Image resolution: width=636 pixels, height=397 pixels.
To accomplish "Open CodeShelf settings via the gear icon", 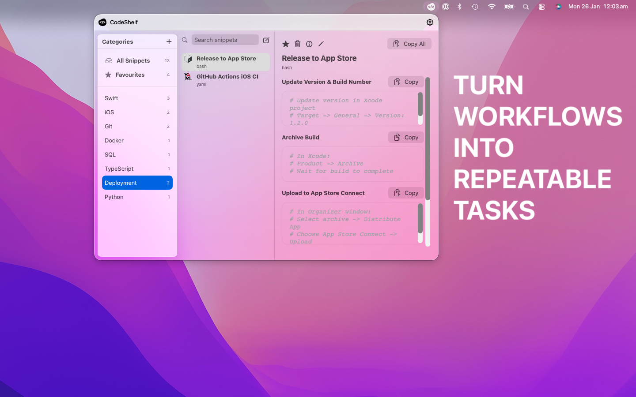I will pyautogui.click(x=430, y=22).
